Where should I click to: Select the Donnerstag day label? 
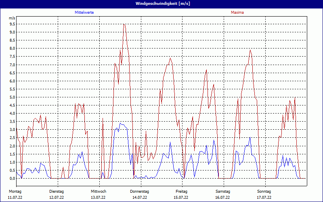(x=140, y=191)
